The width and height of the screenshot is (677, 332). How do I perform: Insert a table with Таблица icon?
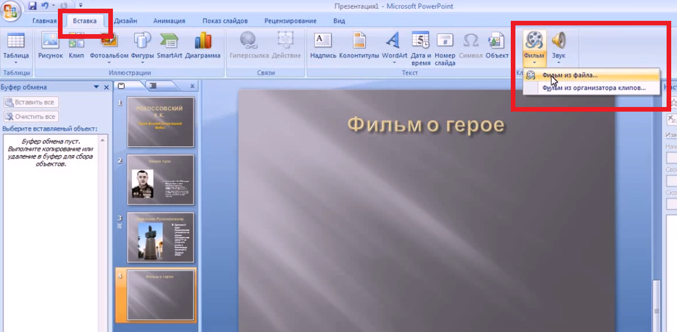click(x=16, y=40)
